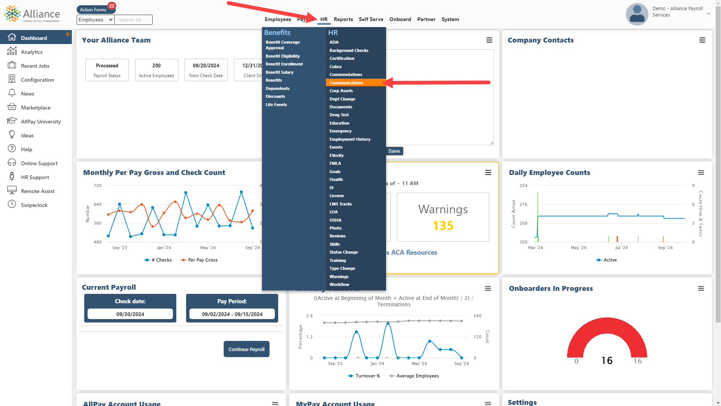Select Workflow in HR menu
Screen dimensions: 721x406
pyautogui.click(x=339, y=284)
